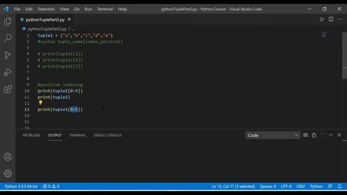Open the Search view in activity bar
This screenshot has height=195, width=347.
click(8, 38)
